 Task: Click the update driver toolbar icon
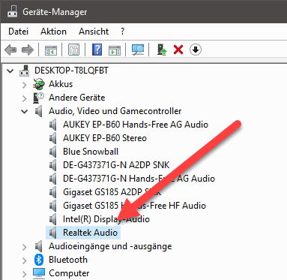click(162, 50)
